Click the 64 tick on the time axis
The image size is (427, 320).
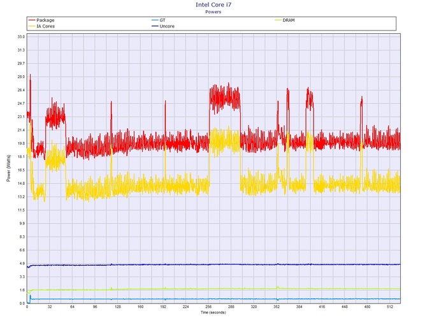pyautogui.click(x=72, y=307)
